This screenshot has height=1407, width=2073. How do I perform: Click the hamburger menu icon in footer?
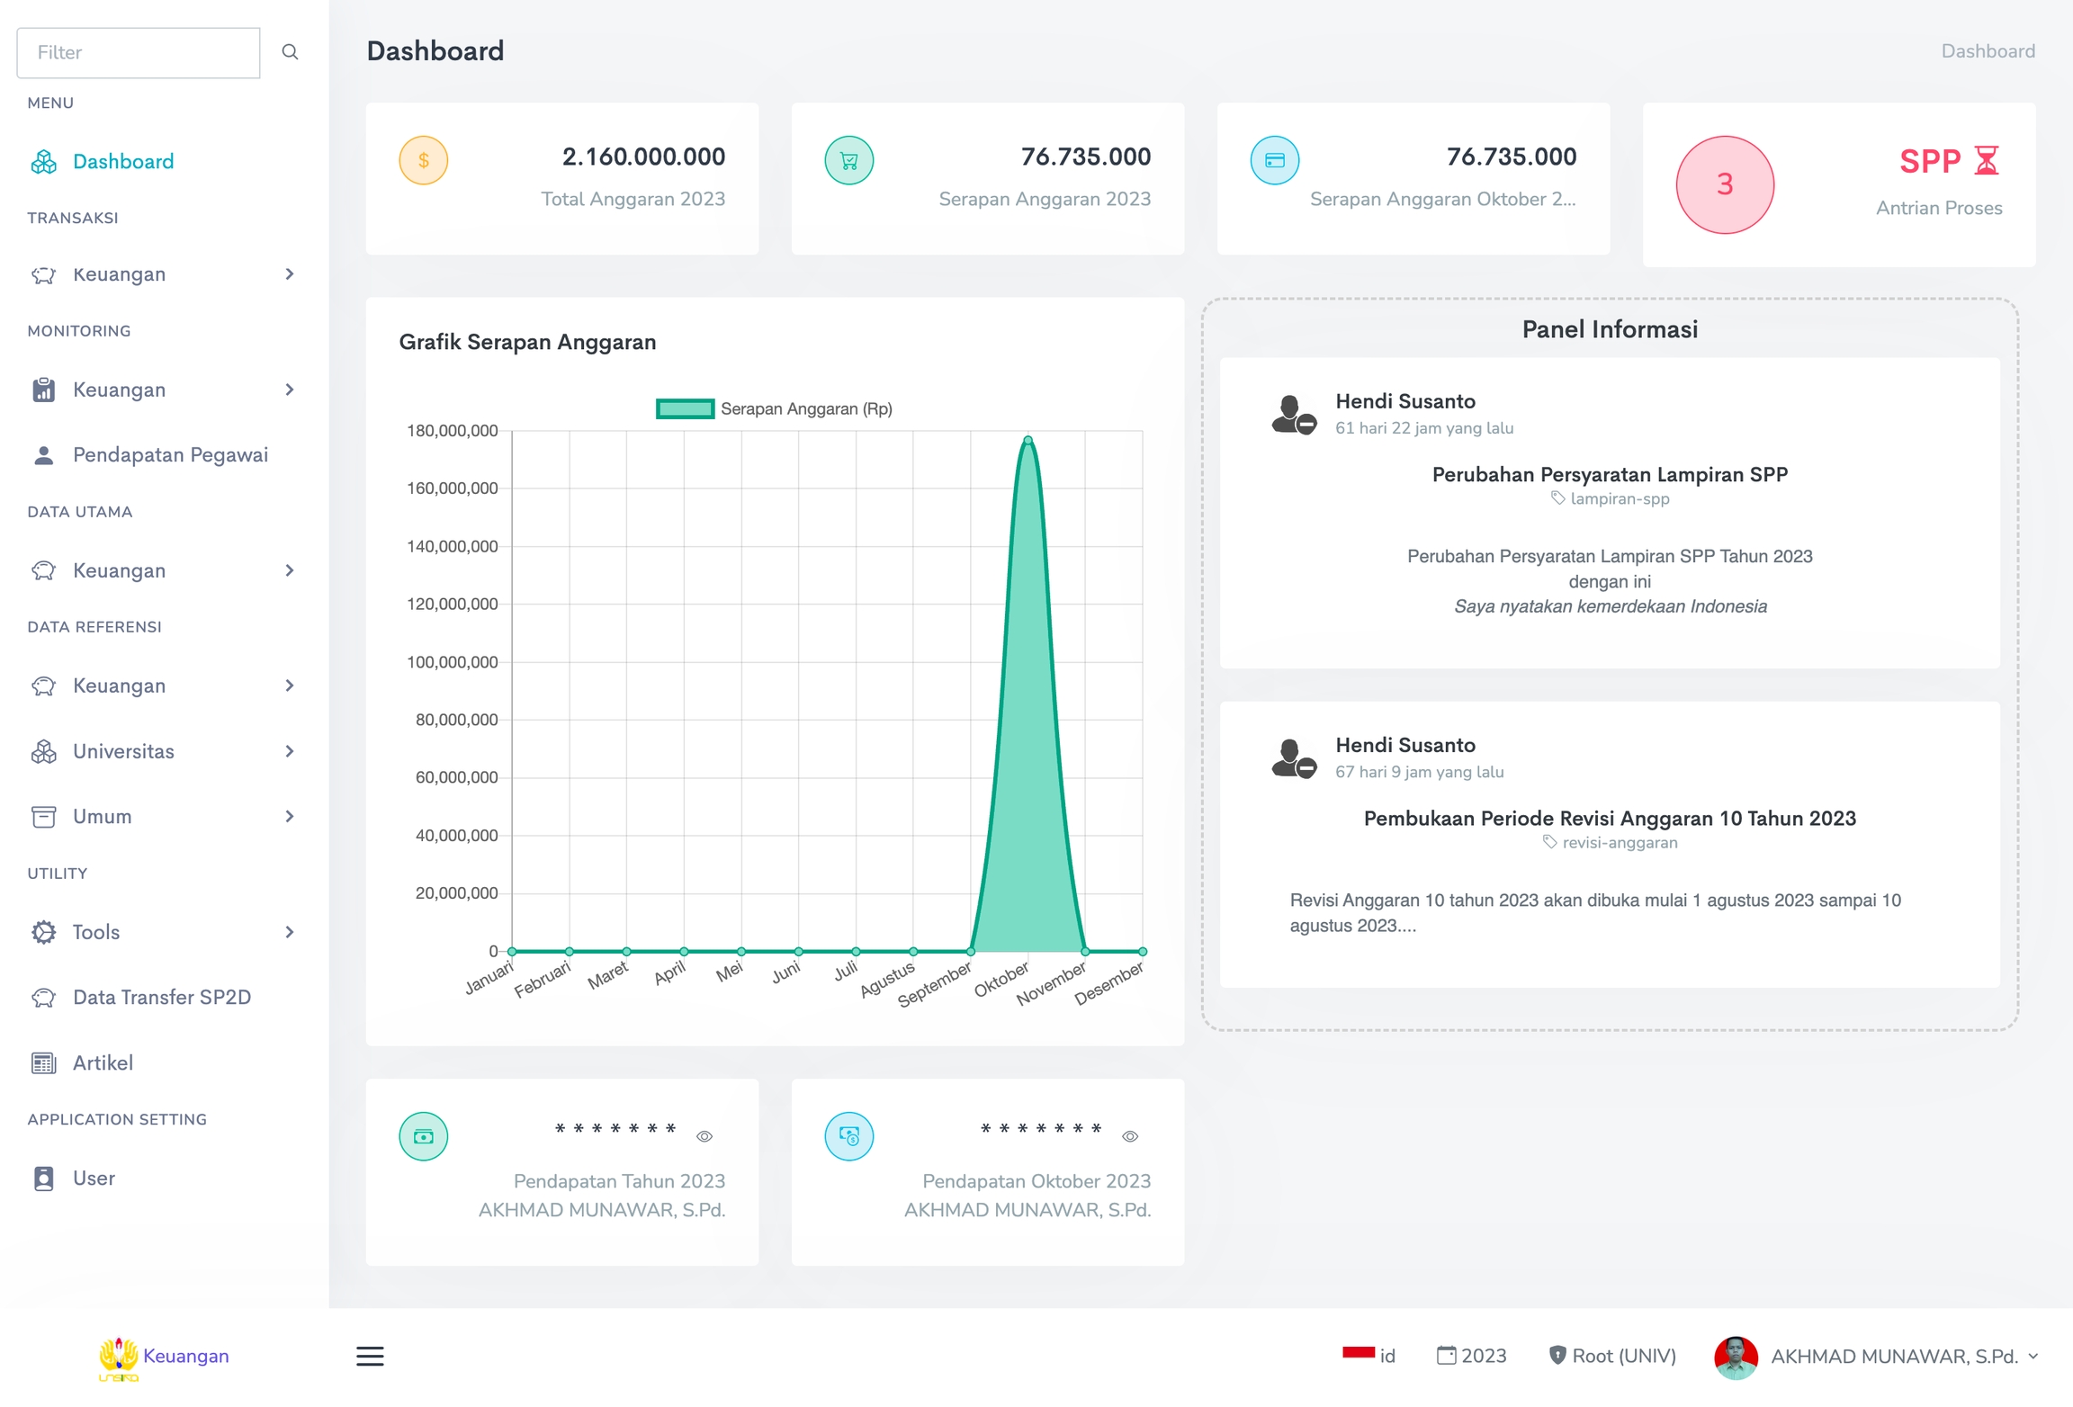point(370,1356)
